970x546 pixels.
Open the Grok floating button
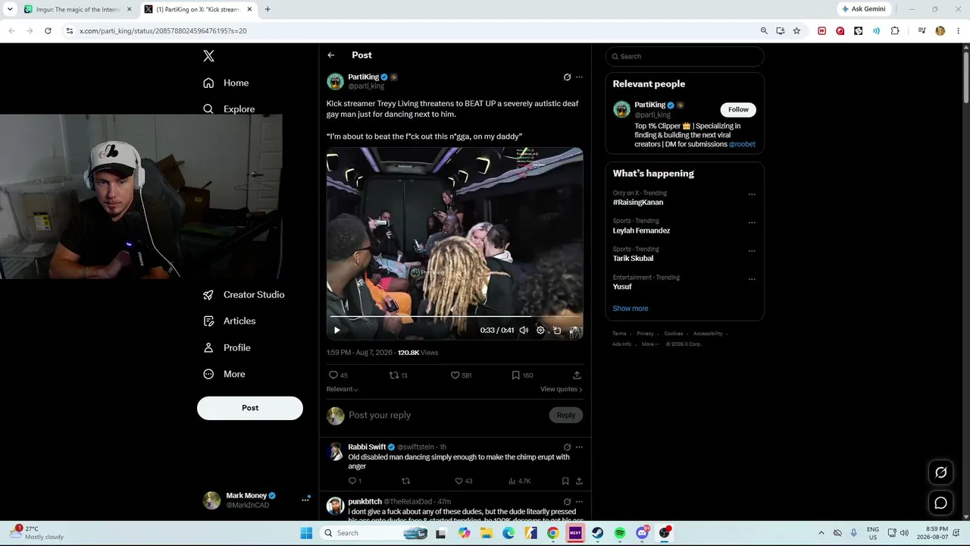941,472
